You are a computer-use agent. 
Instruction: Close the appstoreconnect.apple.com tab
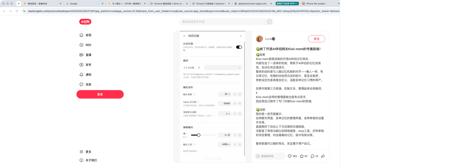tap(271, 4)
